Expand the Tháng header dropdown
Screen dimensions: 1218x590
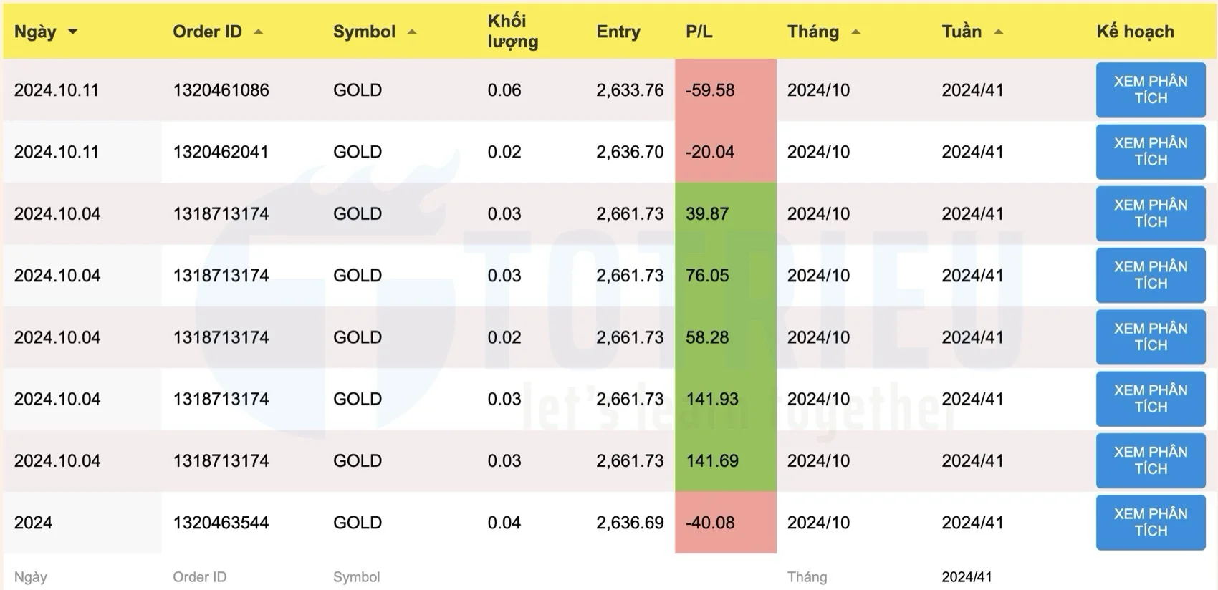pos(855,32)
